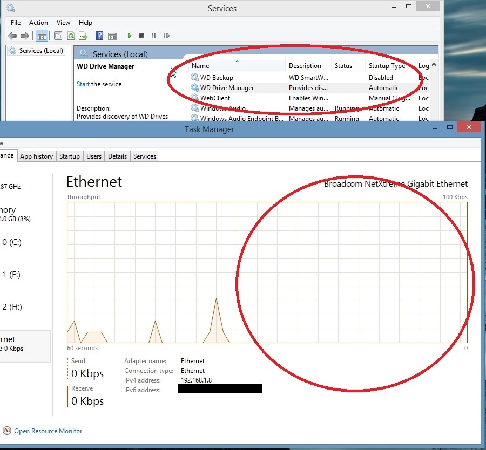Image resolution: width=486 pixels, height=450 pixels.
Task: Click Start link to start the service
Action: point(83,84)
